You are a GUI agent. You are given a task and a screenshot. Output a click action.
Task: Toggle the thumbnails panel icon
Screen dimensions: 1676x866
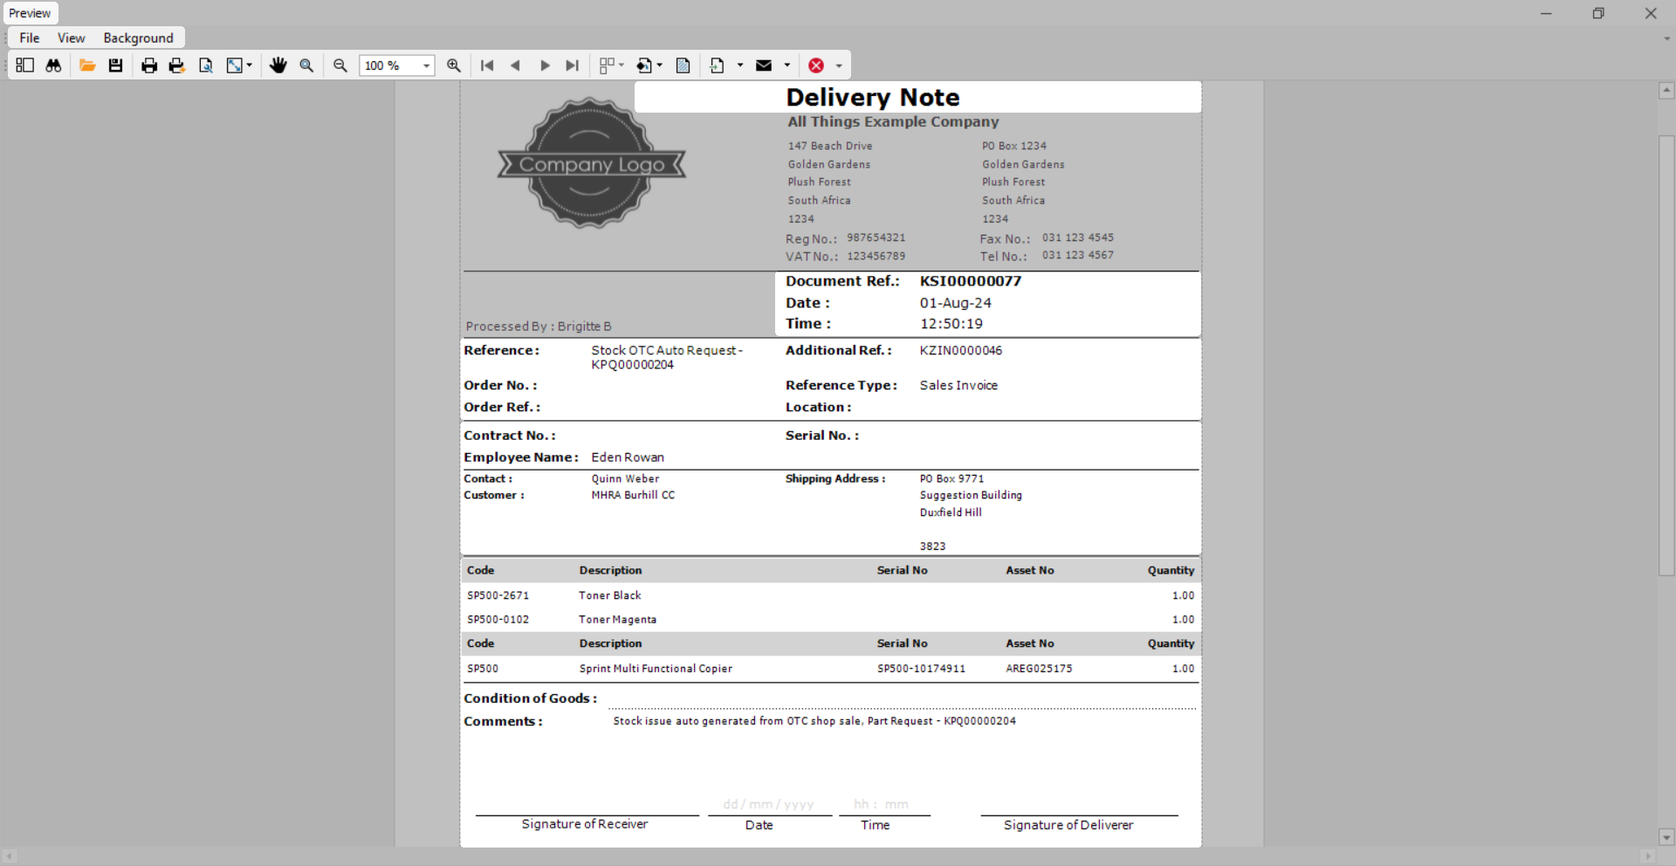(x=24, y=65)
